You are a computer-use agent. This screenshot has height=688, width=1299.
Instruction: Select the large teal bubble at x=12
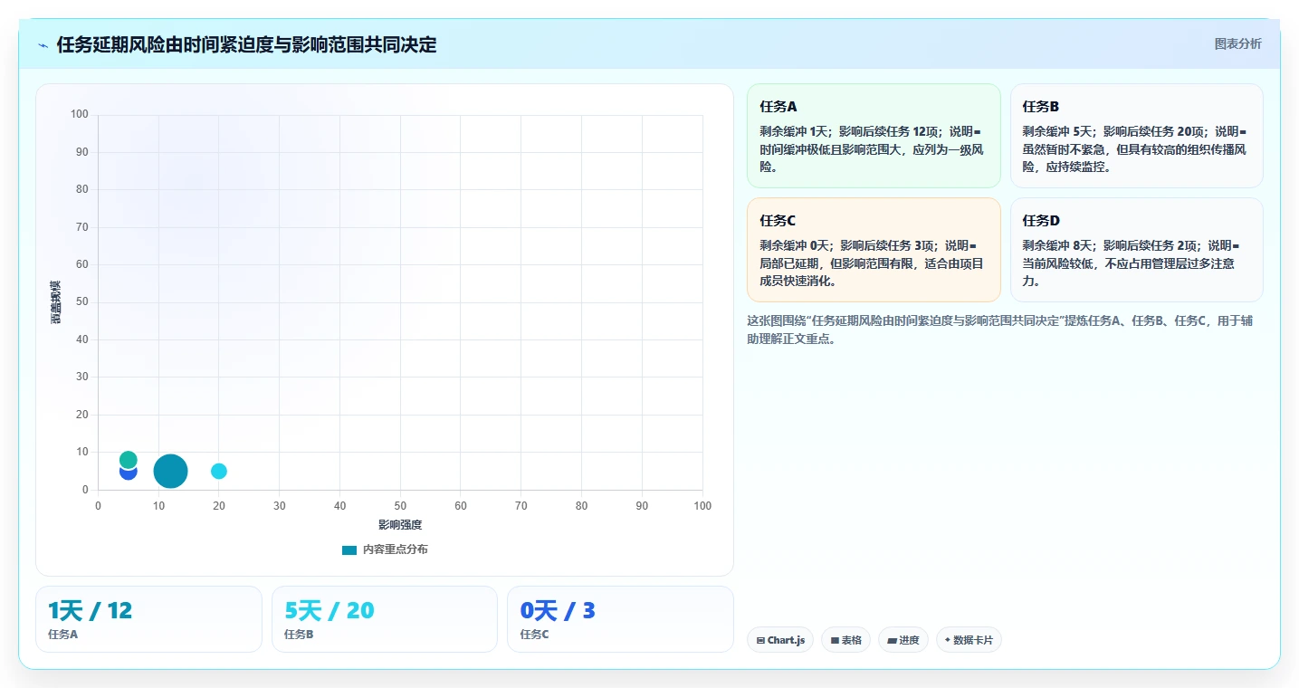coord(170,471)
